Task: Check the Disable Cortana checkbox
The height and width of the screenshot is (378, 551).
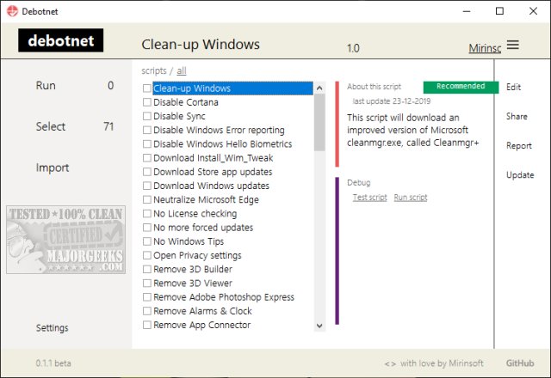Action: coord(147,102)
